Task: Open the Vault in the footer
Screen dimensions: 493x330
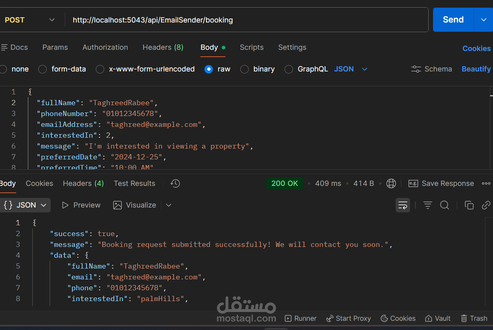Action: pyautogui.click(x=438, y=318)
